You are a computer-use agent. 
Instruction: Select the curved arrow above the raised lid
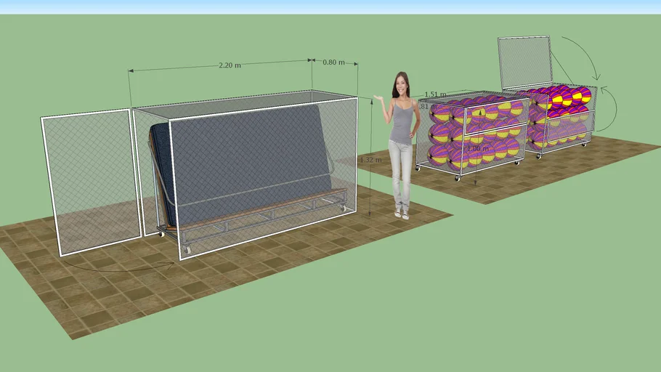pyautogui.click(x=581, y=54)
